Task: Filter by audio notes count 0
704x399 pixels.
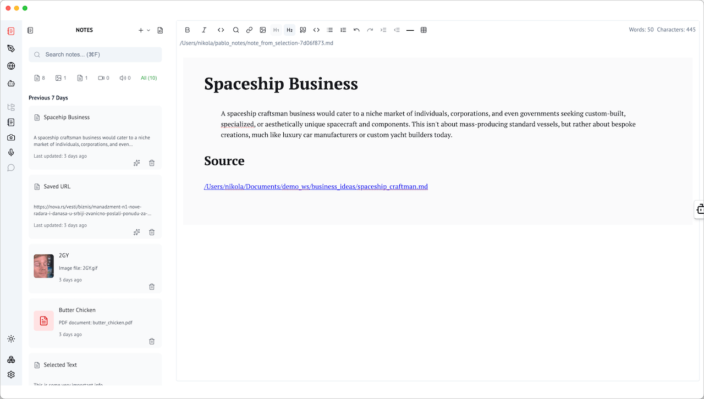Action: point(125,78)
